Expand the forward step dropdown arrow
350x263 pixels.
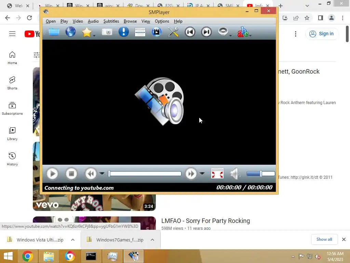click(202, 174)
